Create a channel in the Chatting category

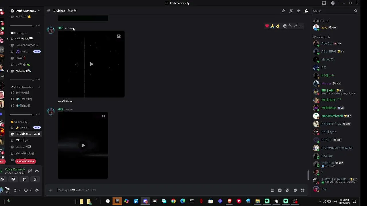pyautogui.click(x=39, y=33)
